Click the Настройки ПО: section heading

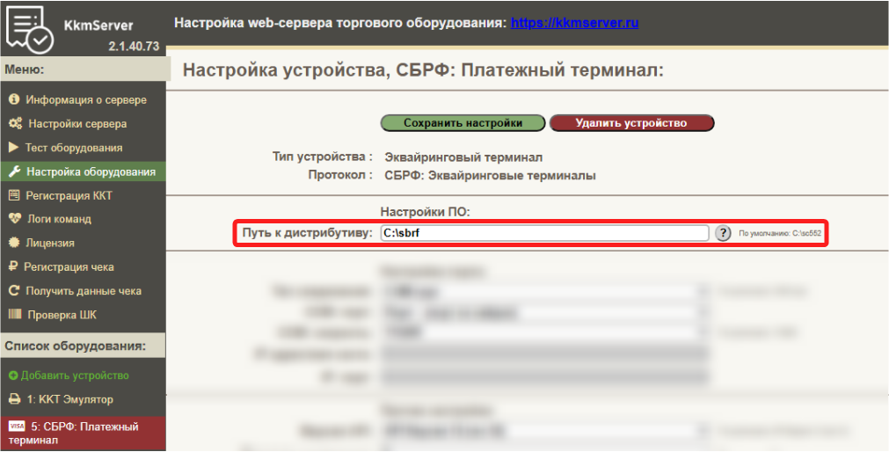(426, 212)
